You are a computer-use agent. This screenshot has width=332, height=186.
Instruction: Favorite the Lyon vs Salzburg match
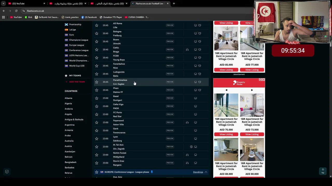click(96, 138)
